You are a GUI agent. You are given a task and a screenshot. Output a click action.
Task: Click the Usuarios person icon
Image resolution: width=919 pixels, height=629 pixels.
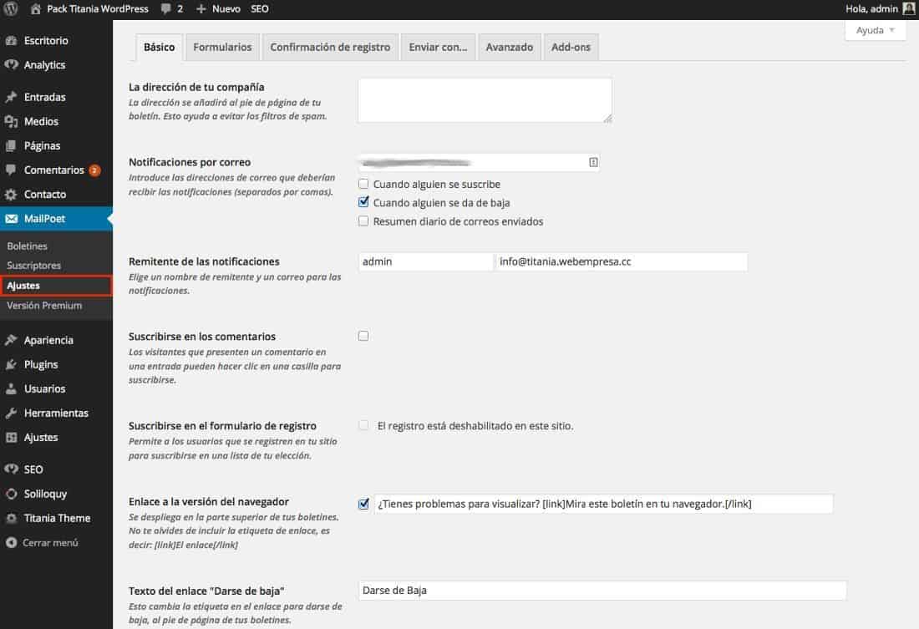tap(11, 388)
